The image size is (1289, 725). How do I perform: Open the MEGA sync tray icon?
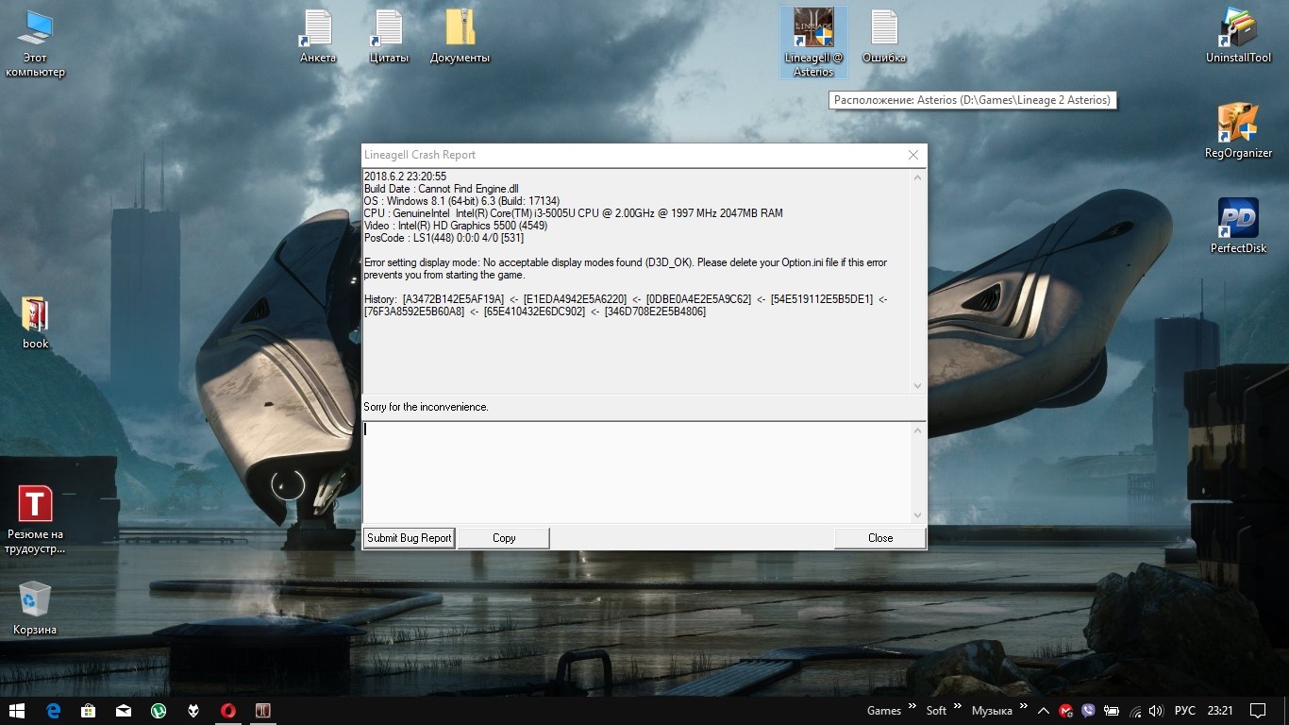coord(1065,711)
